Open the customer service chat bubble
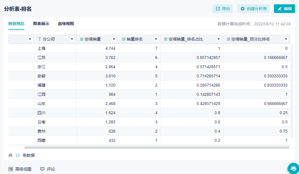Viewport: 299px width, 174px height. (x=293, y=168)
